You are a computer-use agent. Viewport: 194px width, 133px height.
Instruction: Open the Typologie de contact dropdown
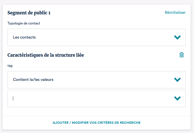coord(96,37)
